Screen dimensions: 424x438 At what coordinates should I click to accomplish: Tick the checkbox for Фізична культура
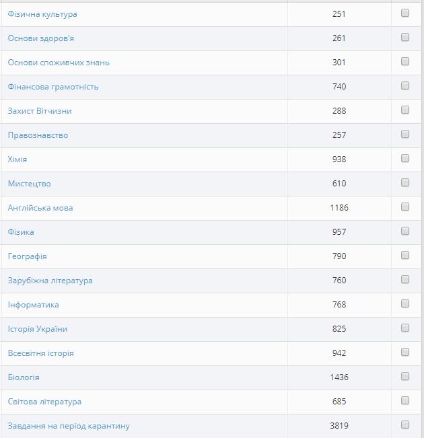point(405,13)
